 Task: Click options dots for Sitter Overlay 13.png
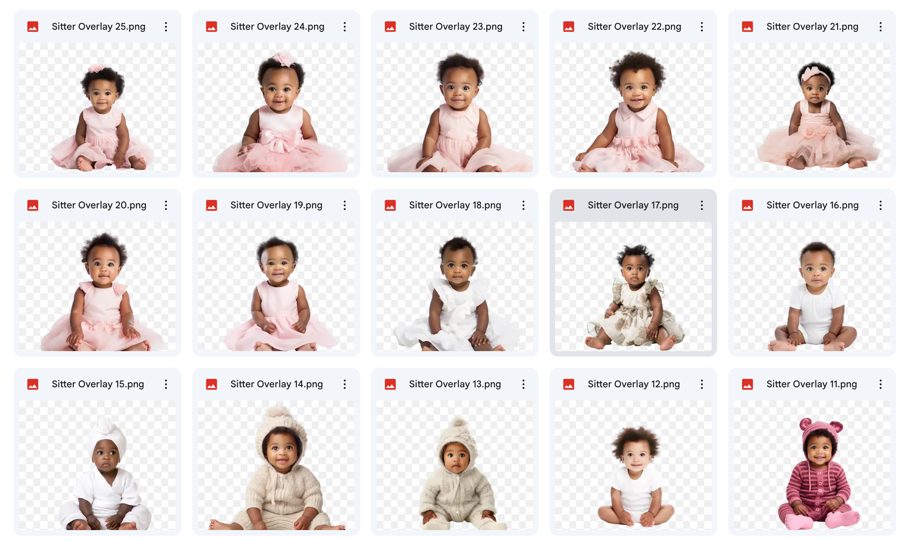pos(523,384)
